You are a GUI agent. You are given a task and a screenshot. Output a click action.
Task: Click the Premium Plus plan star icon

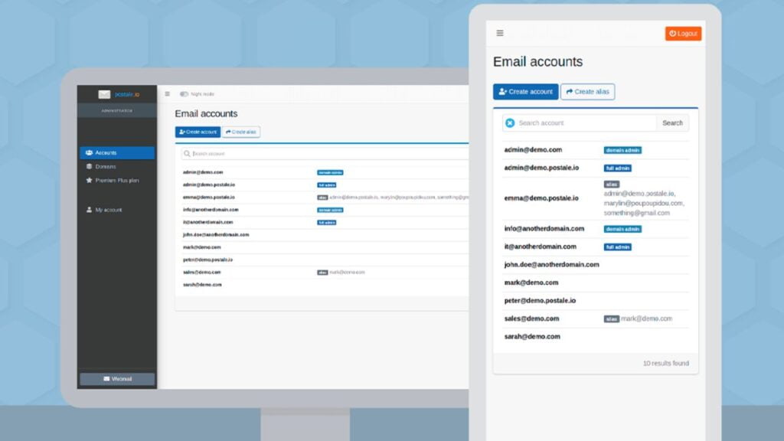pos(89,181)
